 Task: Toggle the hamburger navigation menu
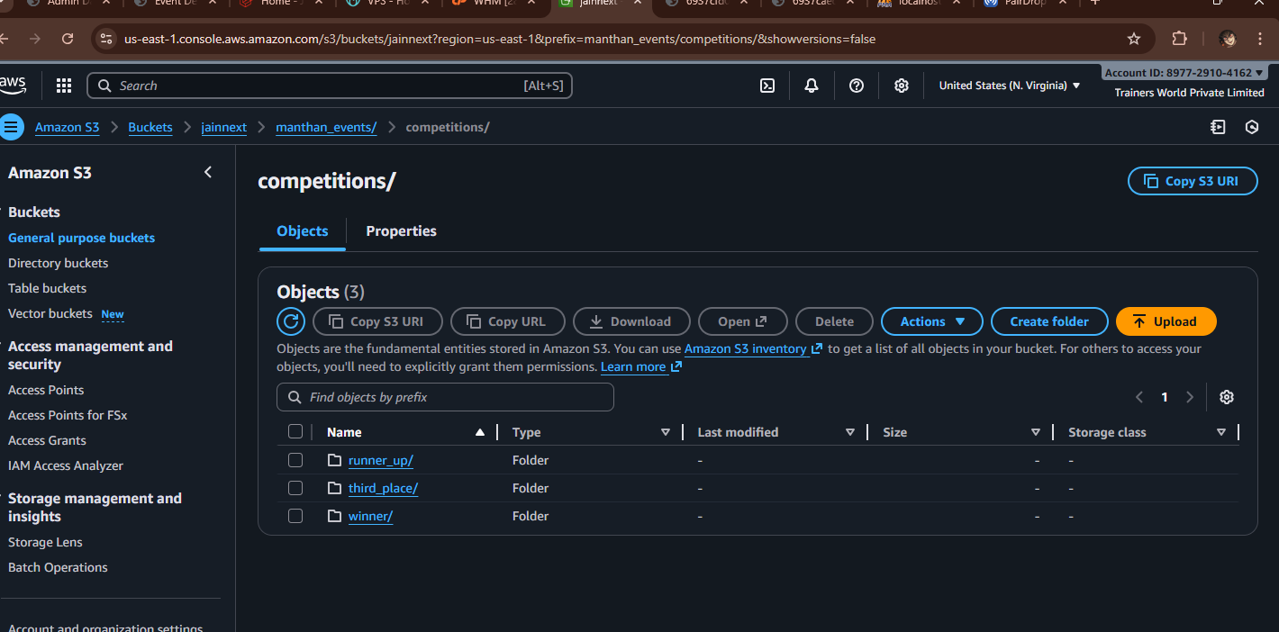(x=12, y=127)
